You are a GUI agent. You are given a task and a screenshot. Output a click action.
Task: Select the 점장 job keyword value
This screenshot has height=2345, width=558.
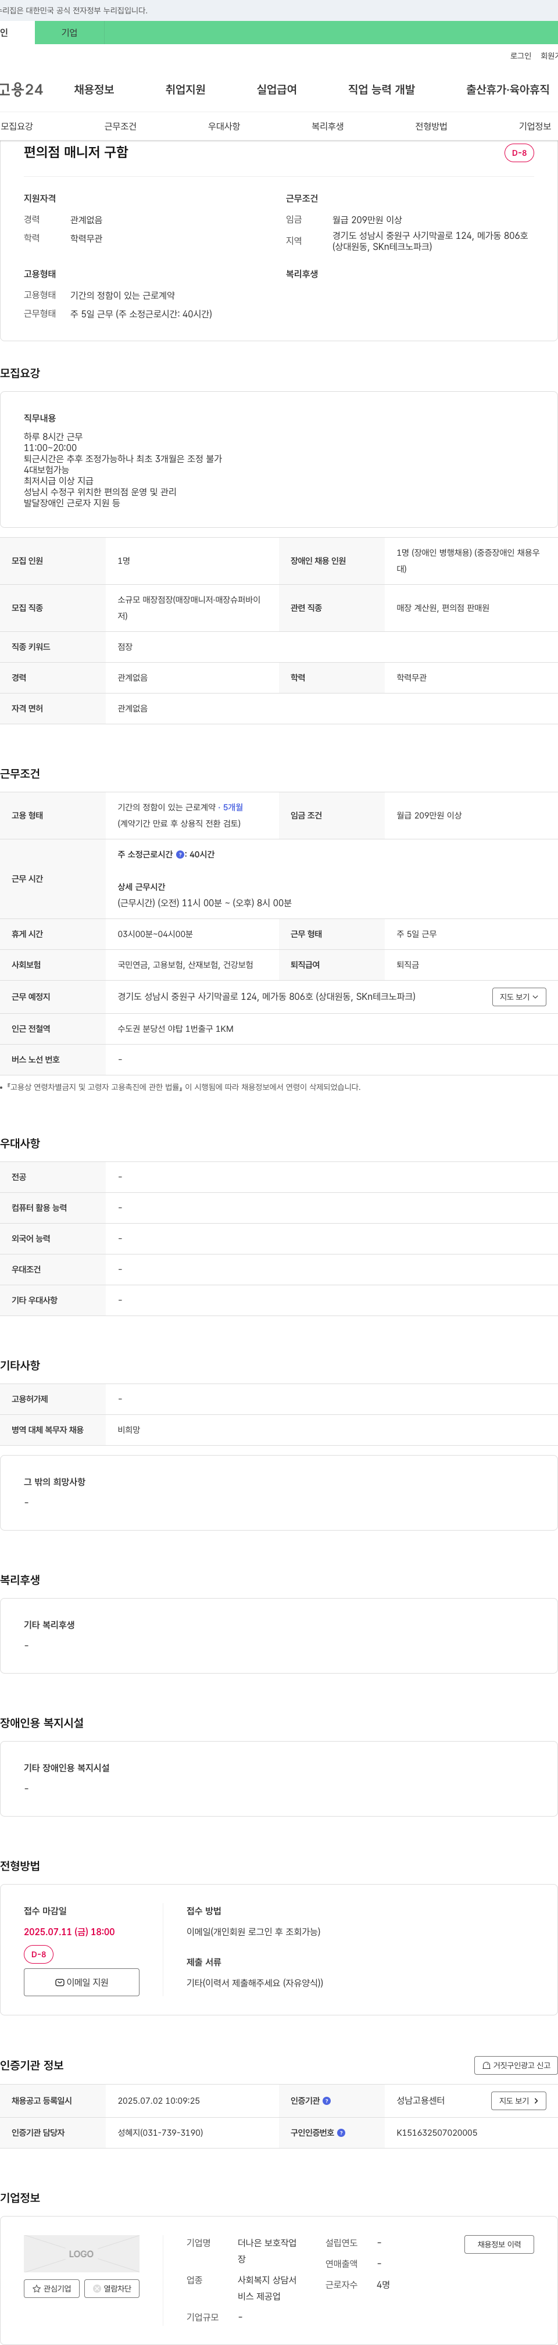125,646
